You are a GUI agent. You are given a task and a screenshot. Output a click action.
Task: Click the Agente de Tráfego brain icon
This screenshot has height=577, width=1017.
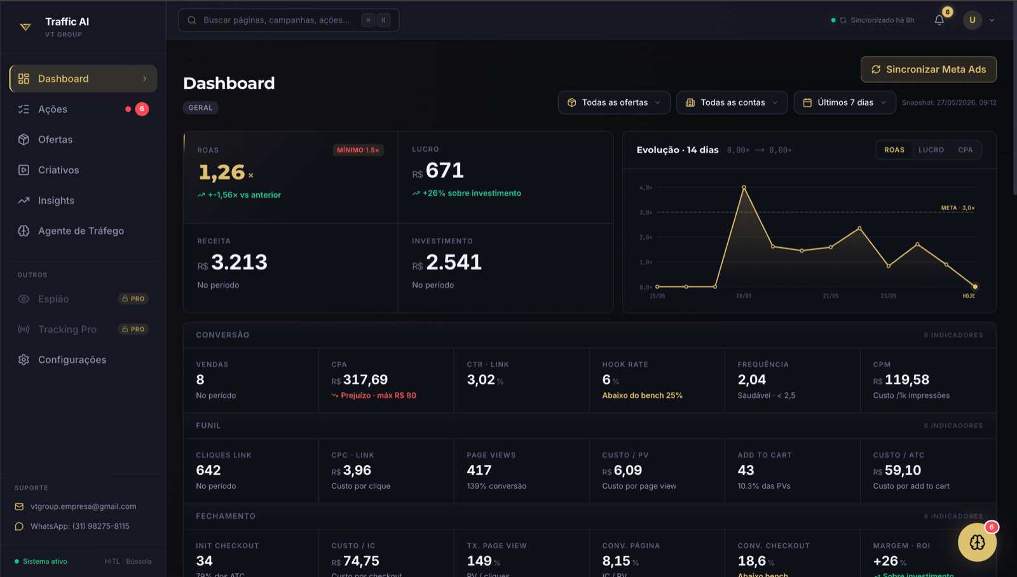pyautogui.click(x=24, y=231)
